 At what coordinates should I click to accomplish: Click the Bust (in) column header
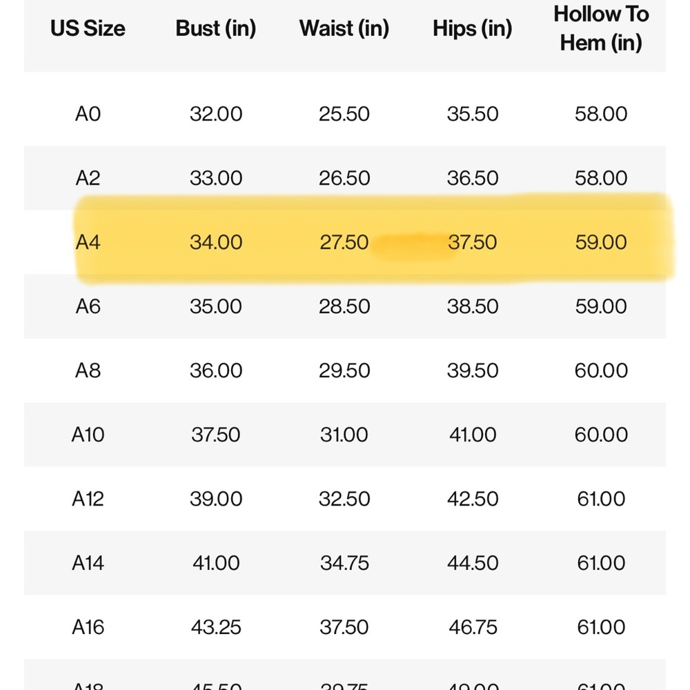(215, 28)
